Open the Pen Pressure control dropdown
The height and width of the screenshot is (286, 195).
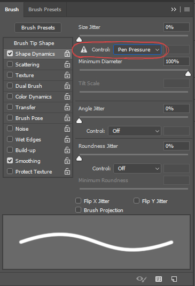(x=137, y=49)
